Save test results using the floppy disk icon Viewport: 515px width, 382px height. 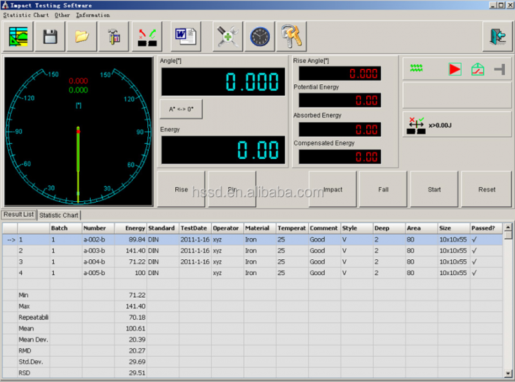[x=50, y=37]
